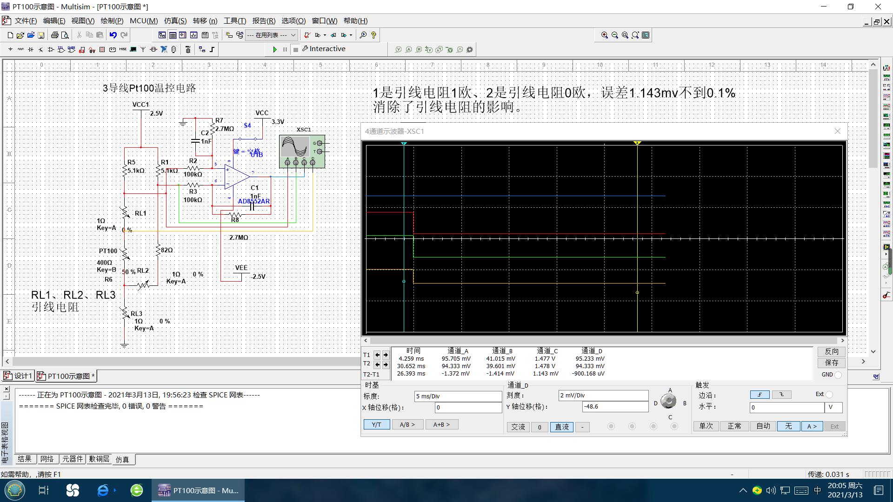Place an analog op-amp component
The height and width of the screenshot is (502, 893).
[51, 49]
